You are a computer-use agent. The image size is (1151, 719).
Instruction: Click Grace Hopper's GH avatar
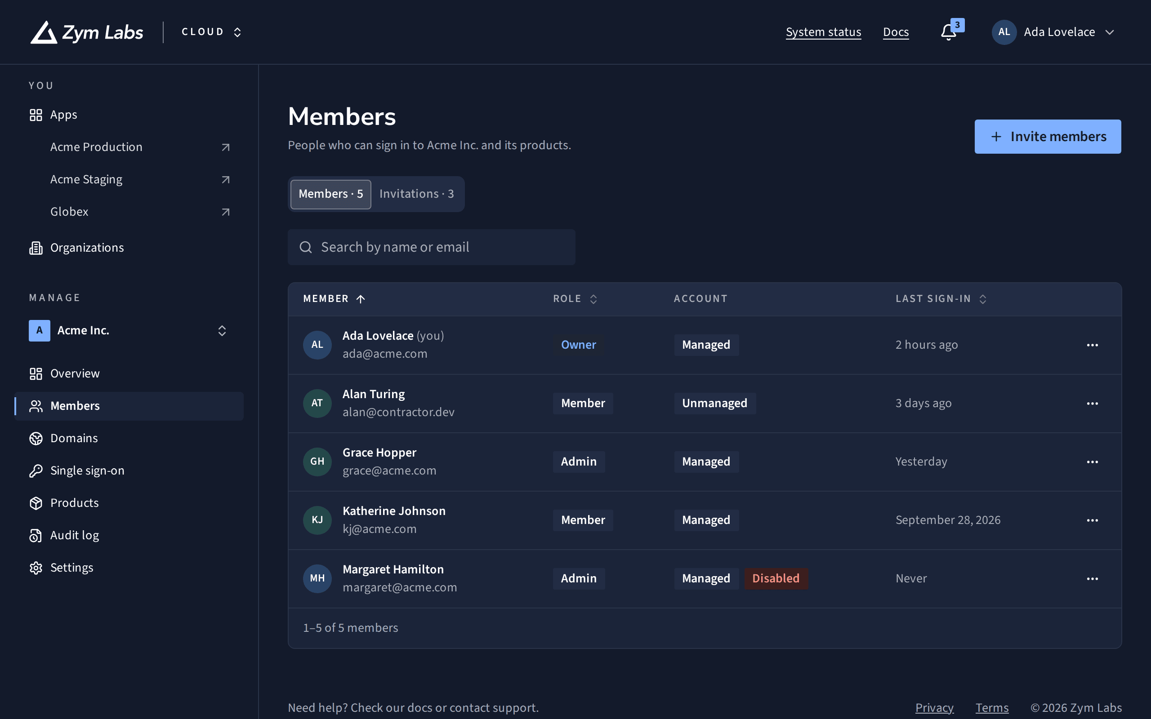(x=317, y=462)
